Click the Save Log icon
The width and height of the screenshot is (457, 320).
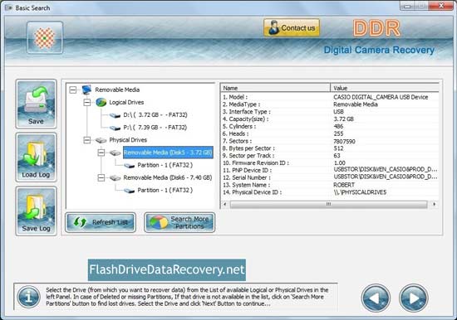pos(36,211)
